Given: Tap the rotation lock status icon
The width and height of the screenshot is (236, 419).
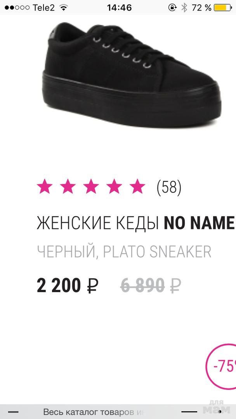Looking at the screenshot, I should [172, 7].
